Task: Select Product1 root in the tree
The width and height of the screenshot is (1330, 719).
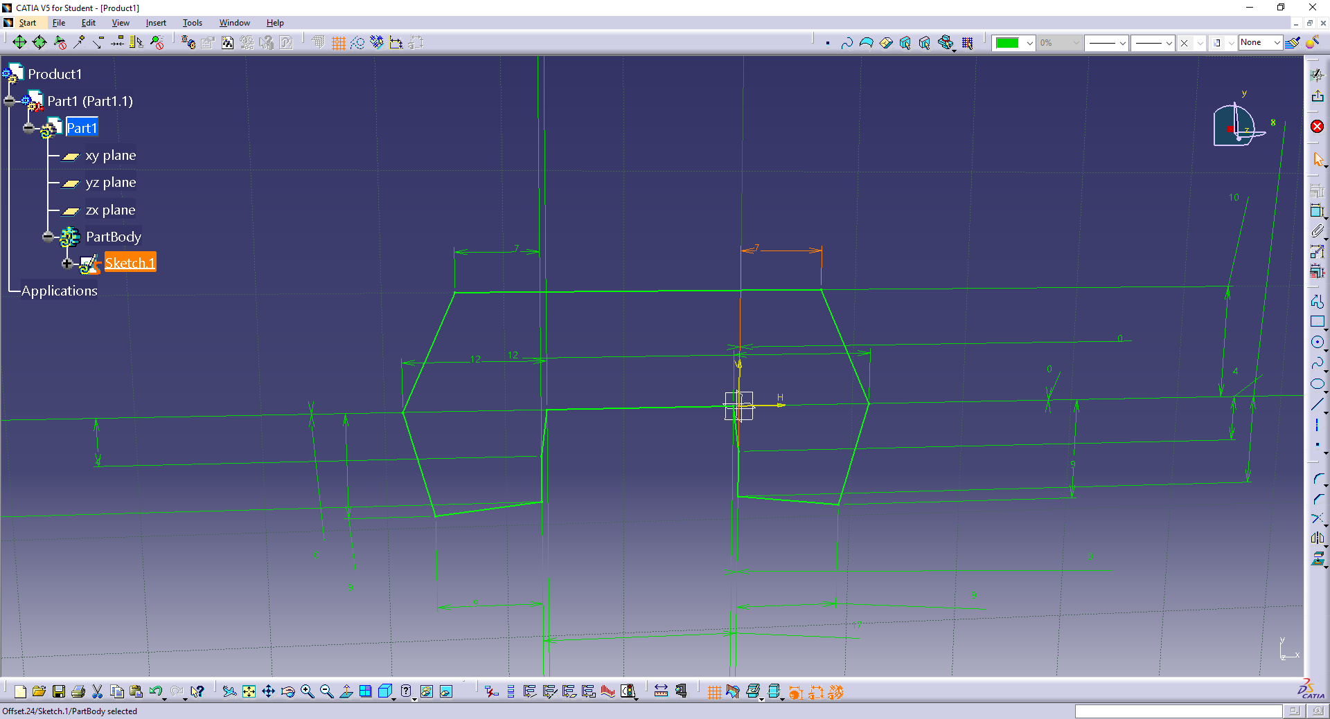Action: (55, 74)
